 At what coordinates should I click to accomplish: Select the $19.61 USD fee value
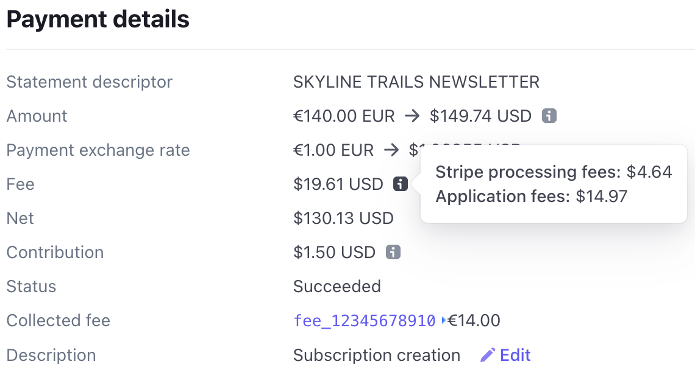coord(338,184)
